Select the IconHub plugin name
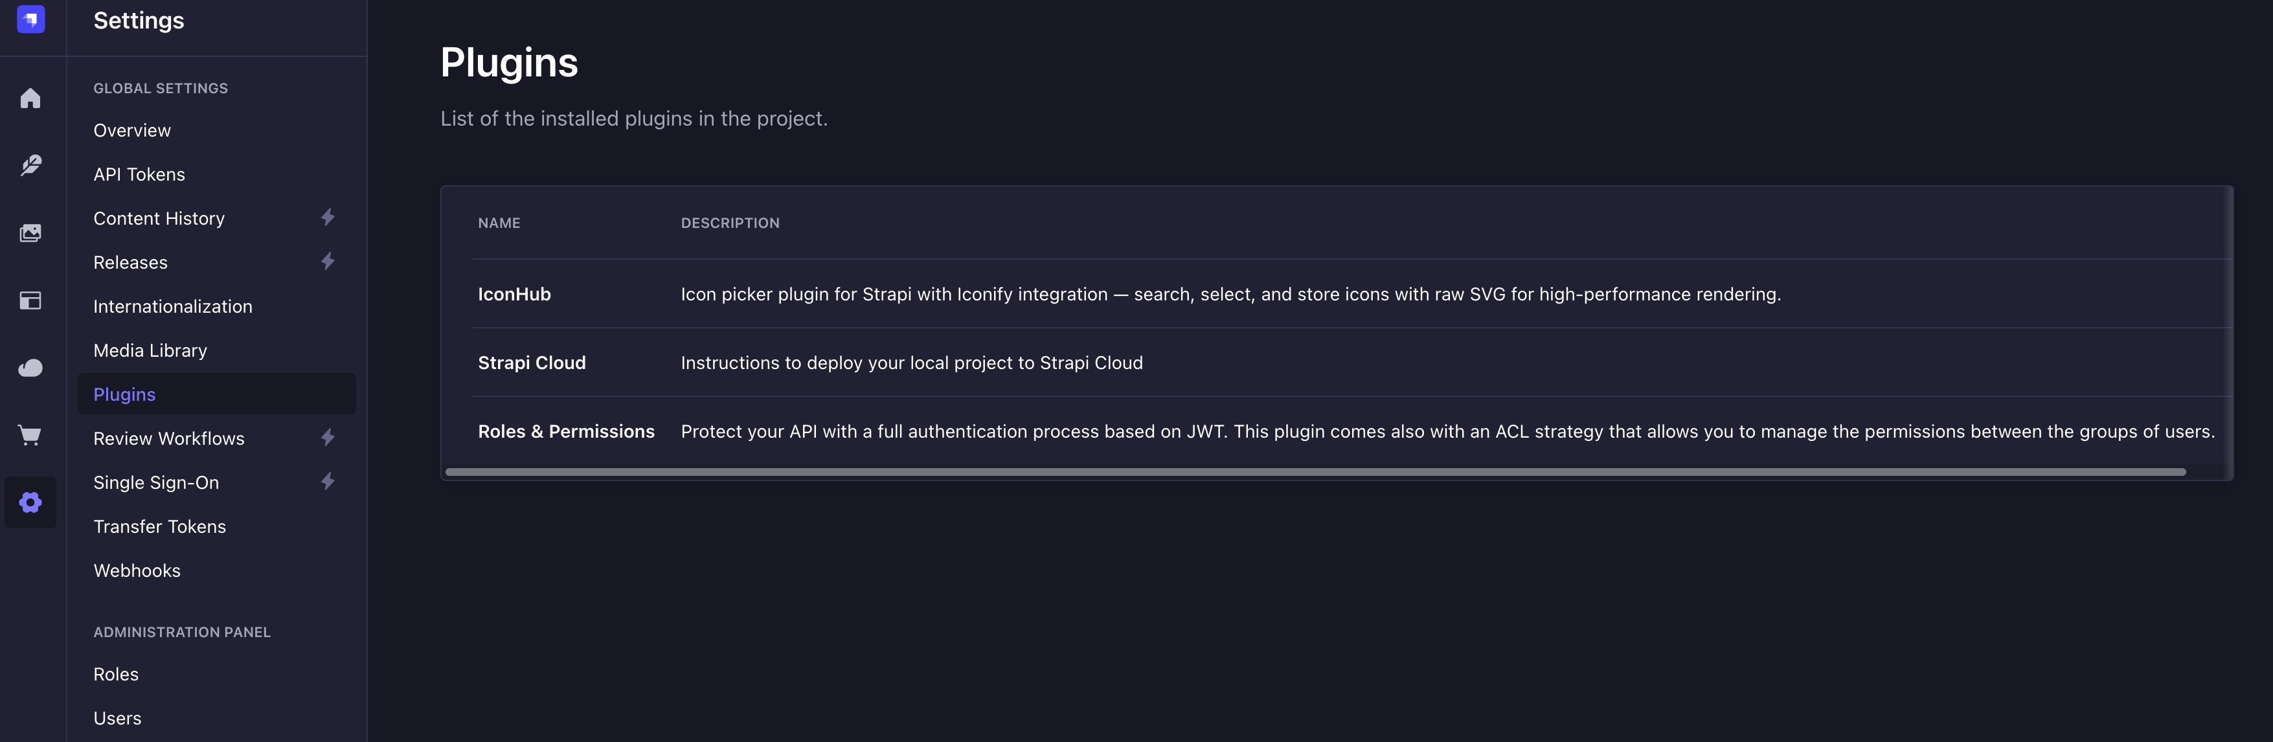Image resolution: width=2273 pixels, height=742 pixels. [x=514, y=294]
